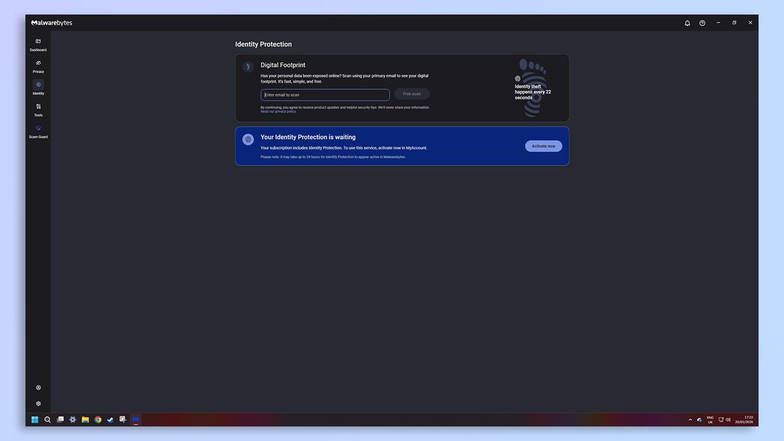
Task: Click the fingerprint icon in waiting banner
Action: (x=248, y=139)
